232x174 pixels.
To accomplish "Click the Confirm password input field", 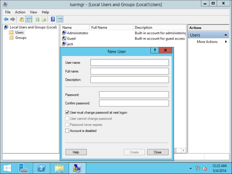I will click(x=134, y=103).
